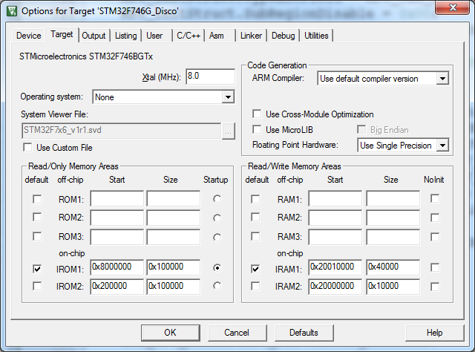
Task: Open the Linker tab
Action: click(251, 36)
